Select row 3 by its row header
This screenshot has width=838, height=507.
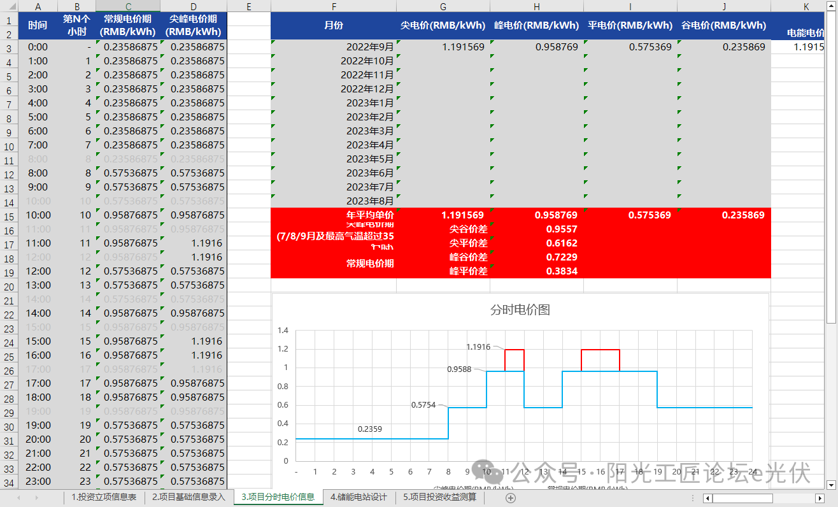pyautogui.click(x=8, y=46)
